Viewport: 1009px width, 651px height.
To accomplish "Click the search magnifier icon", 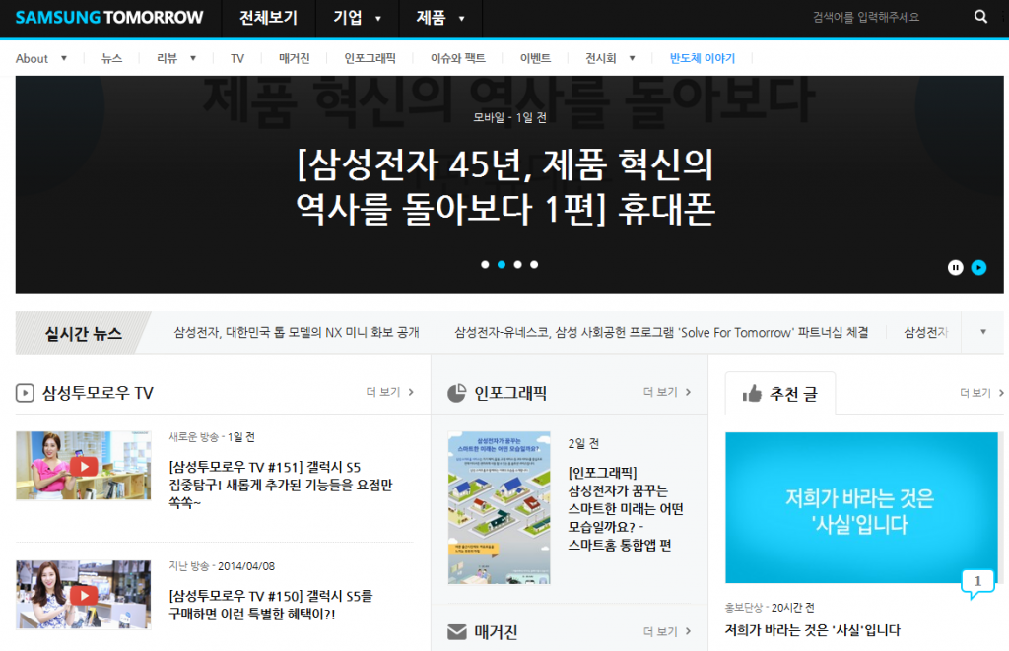I will pyautogui.click(x=980, y=17).
